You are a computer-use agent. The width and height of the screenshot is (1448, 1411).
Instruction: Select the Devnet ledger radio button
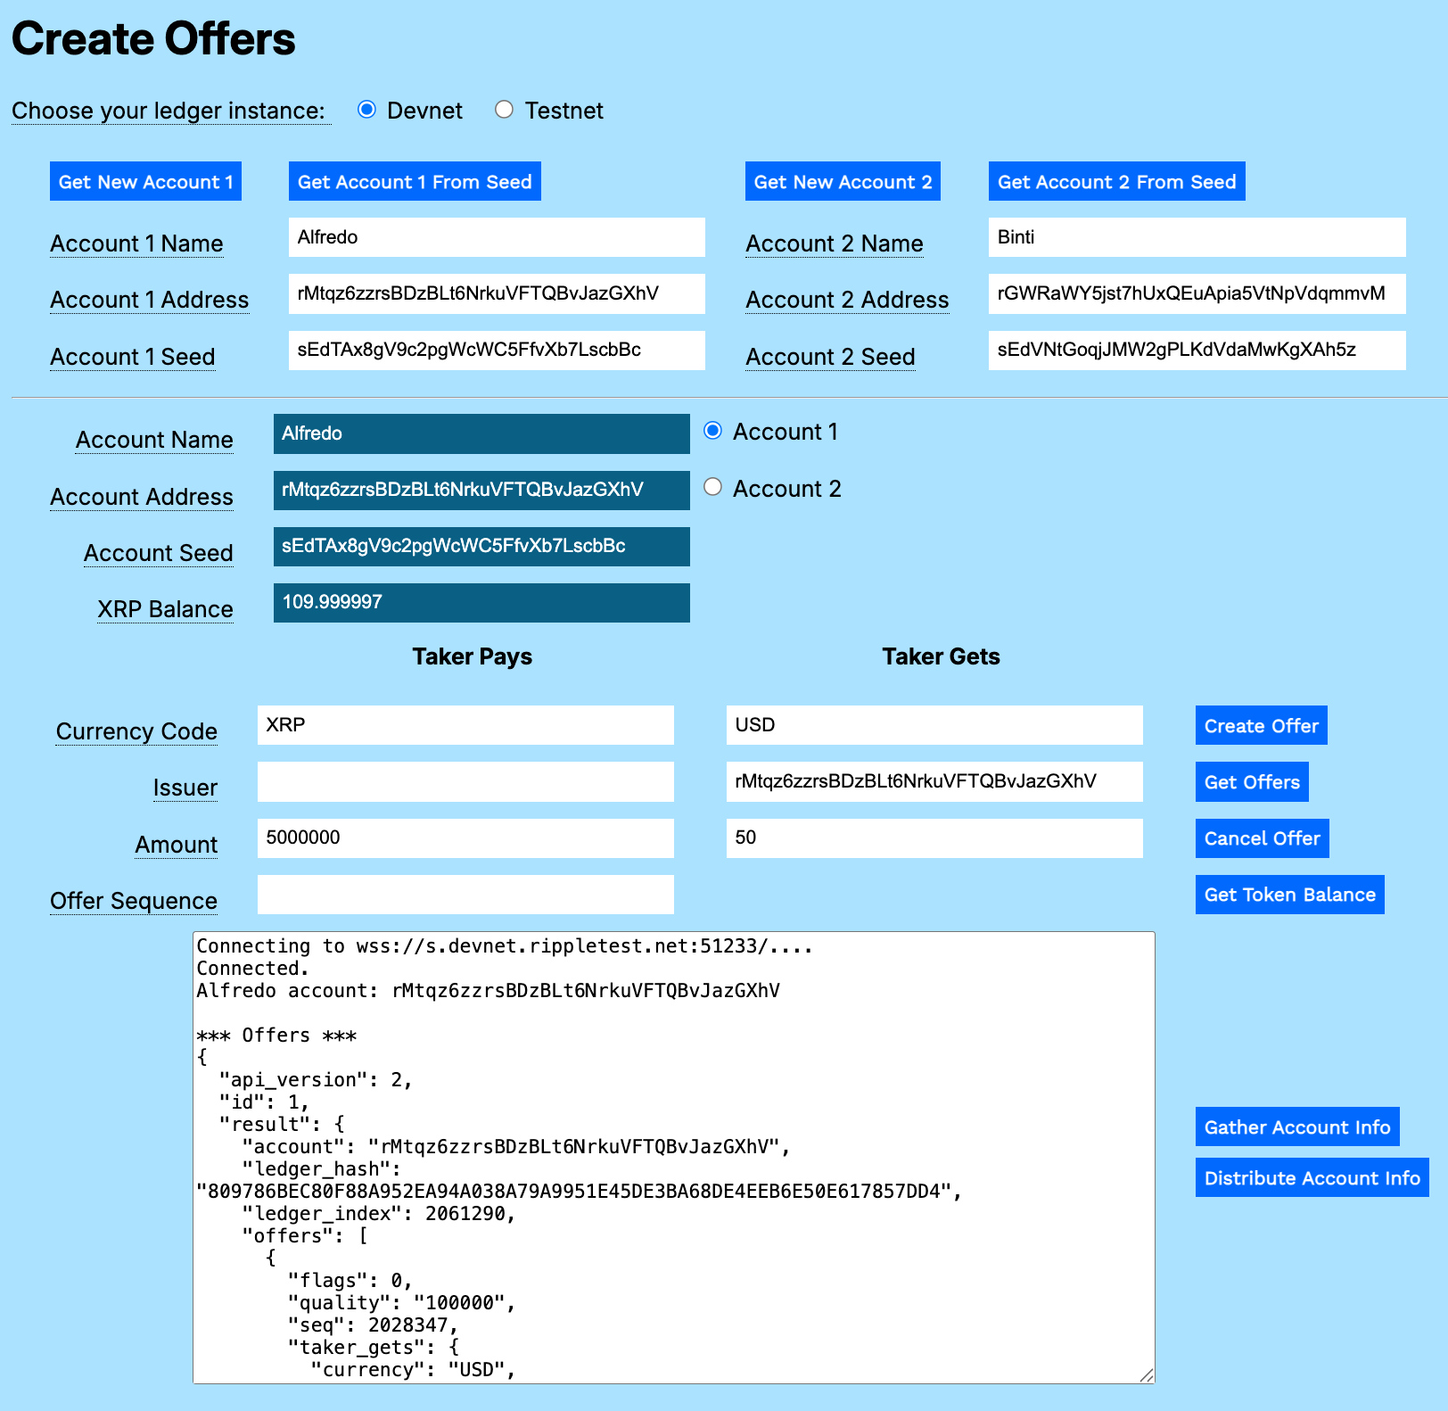tap(366, 110)
